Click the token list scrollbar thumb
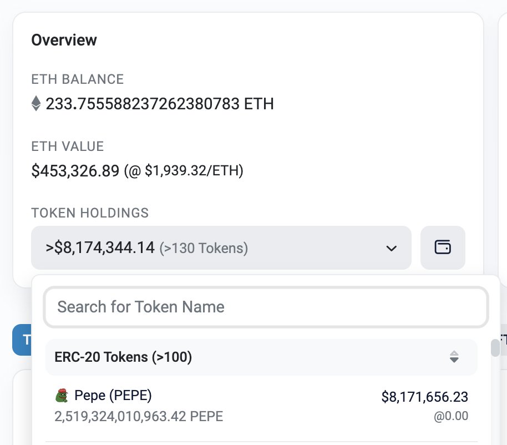Viewport: 507px width, 445px height. (495, 348)
